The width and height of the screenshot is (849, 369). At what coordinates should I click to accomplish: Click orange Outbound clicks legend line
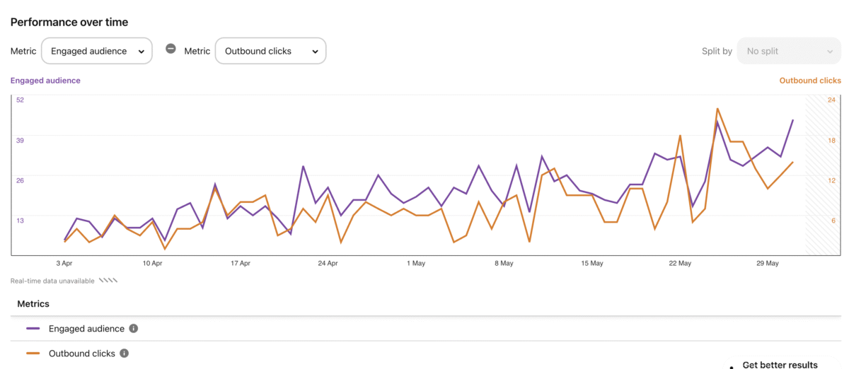[x=33, y=353]
